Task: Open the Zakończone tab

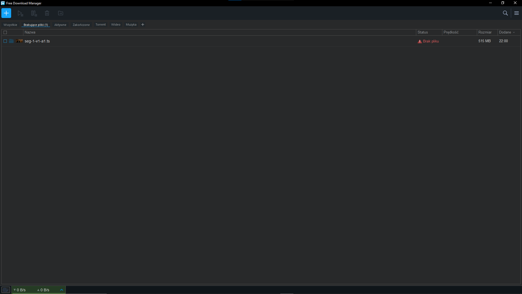Action: tap(81, 25)
